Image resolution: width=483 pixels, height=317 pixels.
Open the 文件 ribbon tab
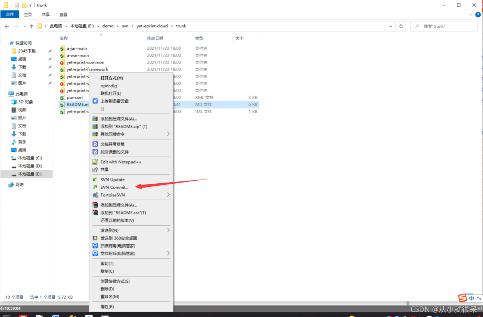click(10, 15)
